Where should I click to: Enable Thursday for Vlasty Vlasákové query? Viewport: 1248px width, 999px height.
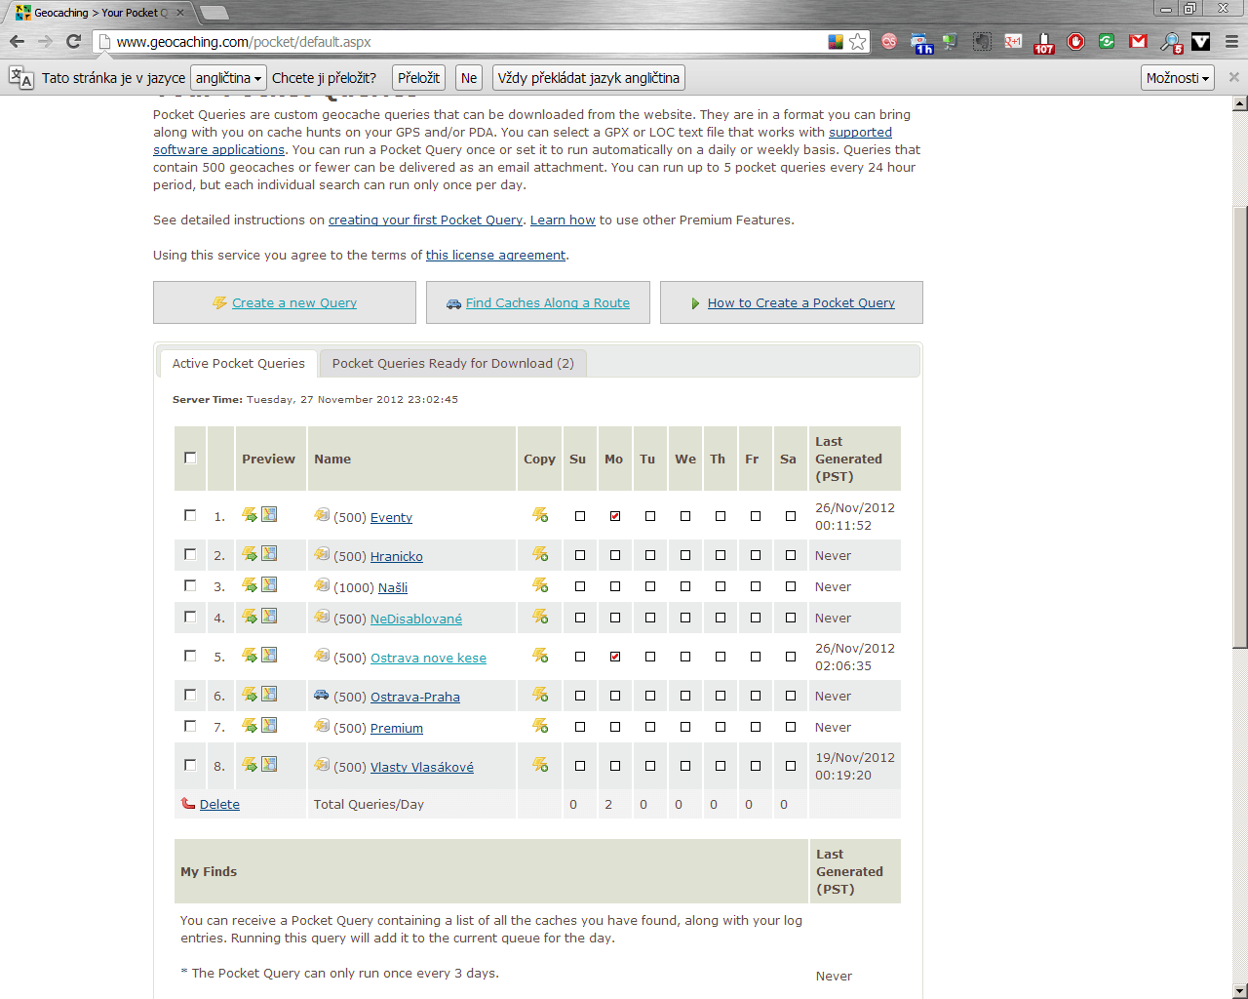[x=721, y=766]
